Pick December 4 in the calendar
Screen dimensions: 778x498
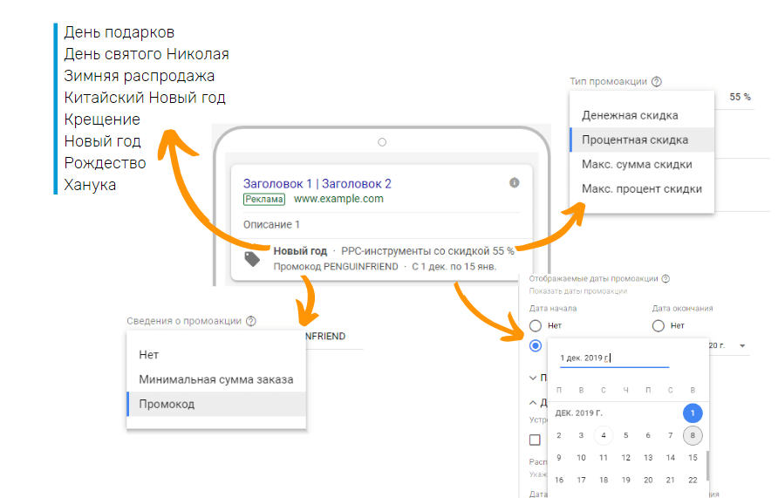pos(603,435)
